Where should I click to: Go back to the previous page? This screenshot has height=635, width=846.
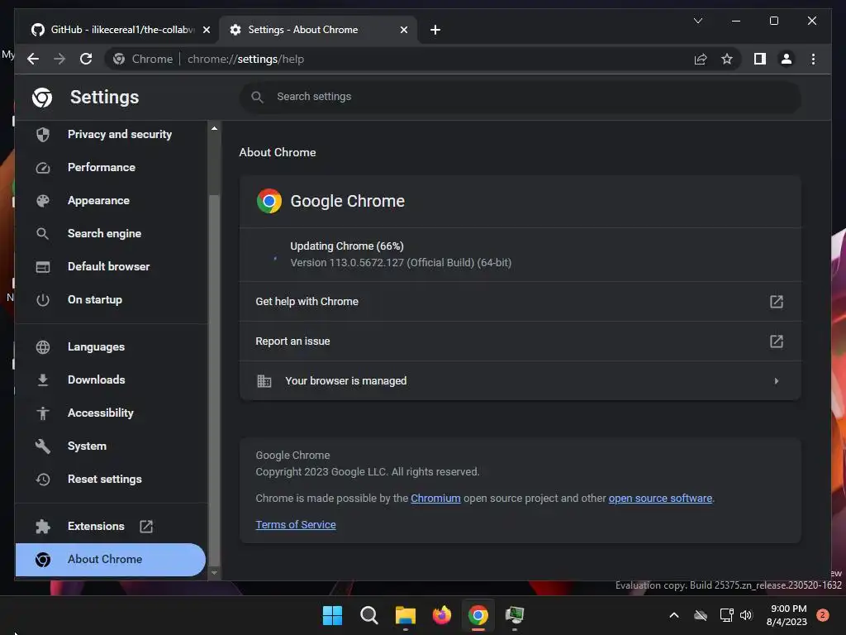33,59
